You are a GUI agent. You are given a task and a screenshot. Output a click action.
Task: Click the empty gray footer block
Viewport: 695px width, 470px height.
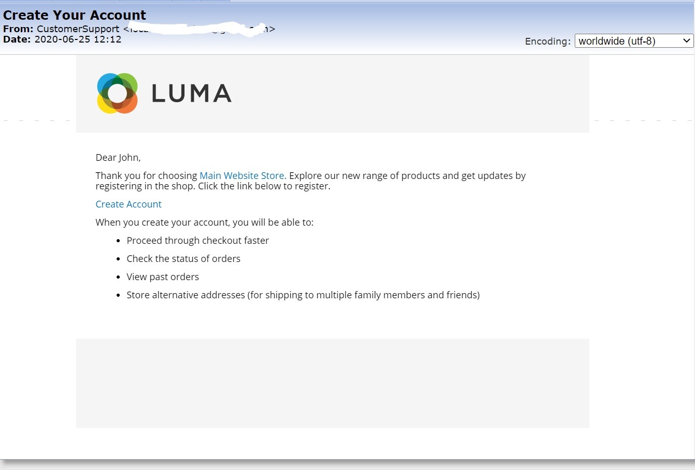click(x=332, y=383)
